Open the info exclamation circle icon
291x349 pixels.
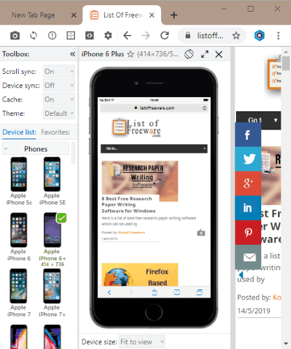52,36
